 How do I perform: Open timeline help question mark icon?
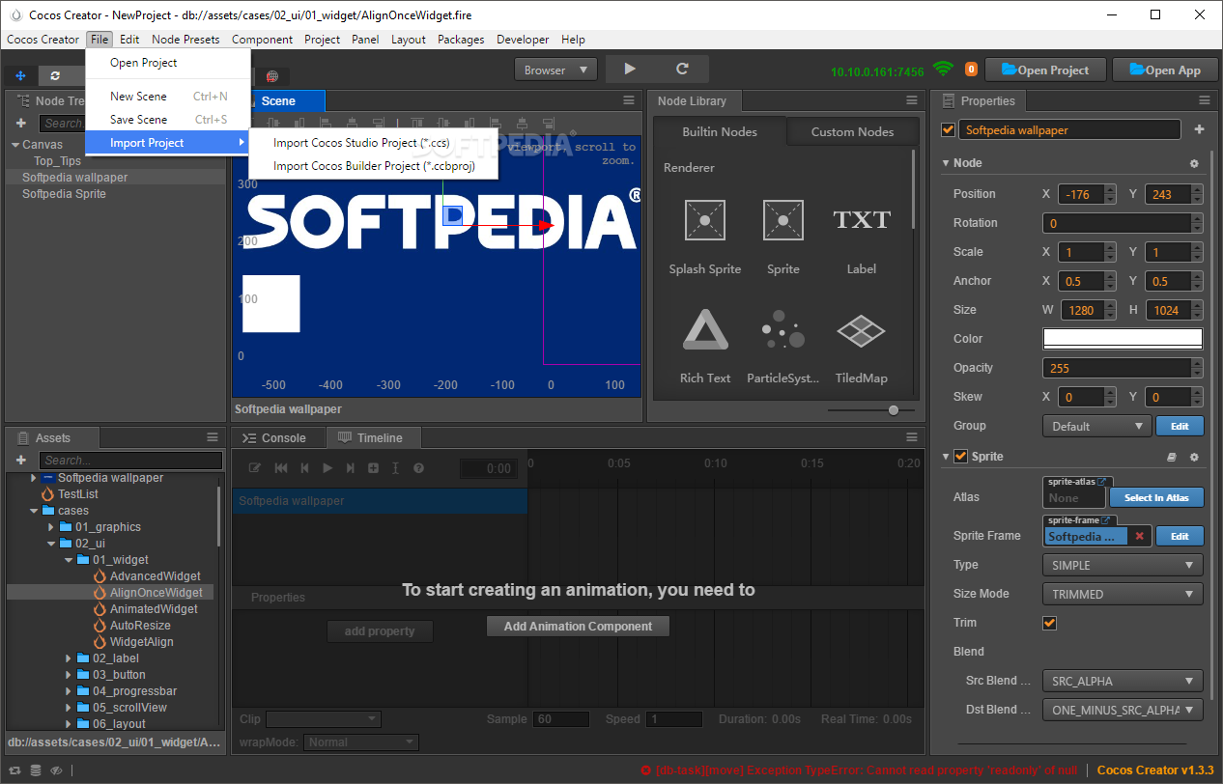[418, 468]
